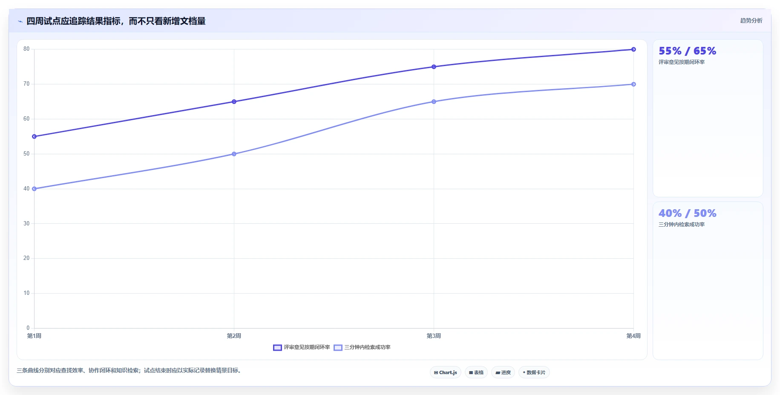Click the Chart.js chip
This screenshot has height=395, width=780.
coord(445,372)
